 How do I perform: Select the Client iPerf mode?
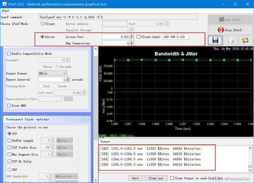pos(42,24)
